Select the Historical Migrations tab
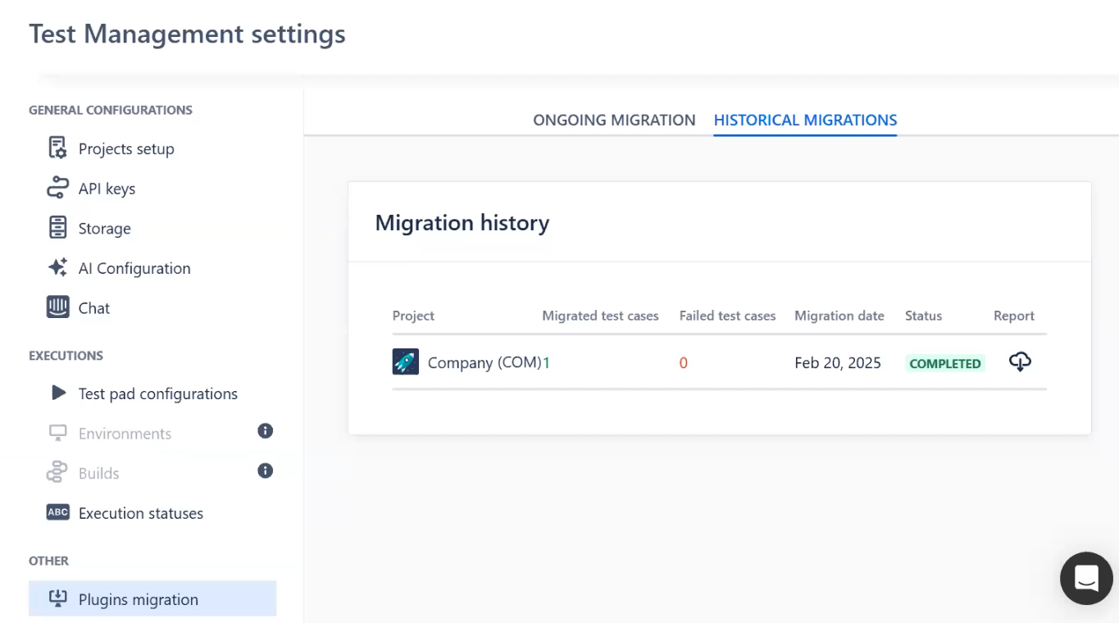Viewport: 1119px width, 623px height. click(805, 120)
